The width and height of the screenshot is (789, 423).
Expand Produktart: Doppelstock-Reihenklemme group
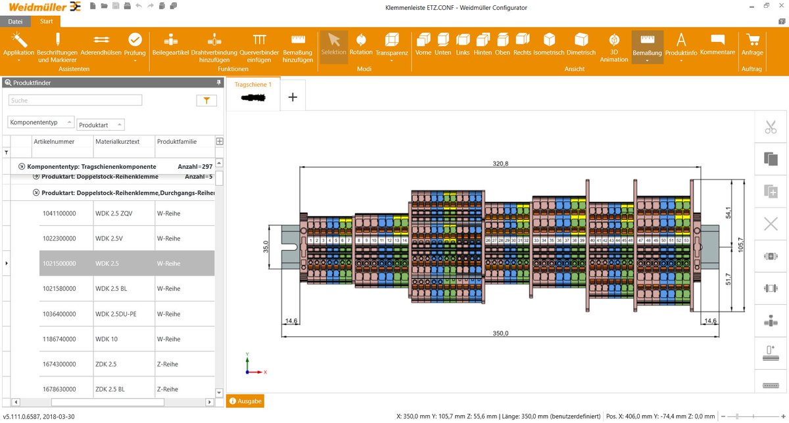36,177
